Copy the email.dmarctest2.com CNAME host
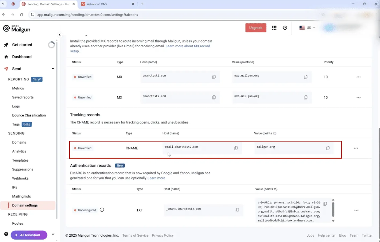 tap(236, 148)
